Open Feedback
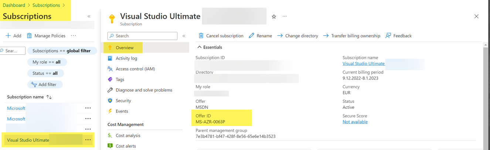The image size is (490, 150). point(398,36)
